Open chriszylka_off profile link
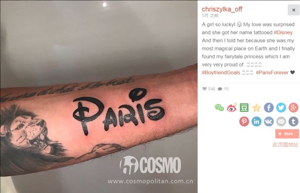This screenshot has height=193, width=300. coord(222,9)
